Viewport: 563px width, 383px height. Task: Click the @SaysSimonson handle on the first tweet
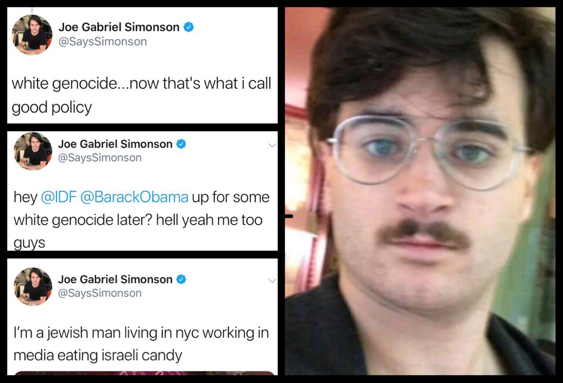pyautogui.click(x=102, y=42)
